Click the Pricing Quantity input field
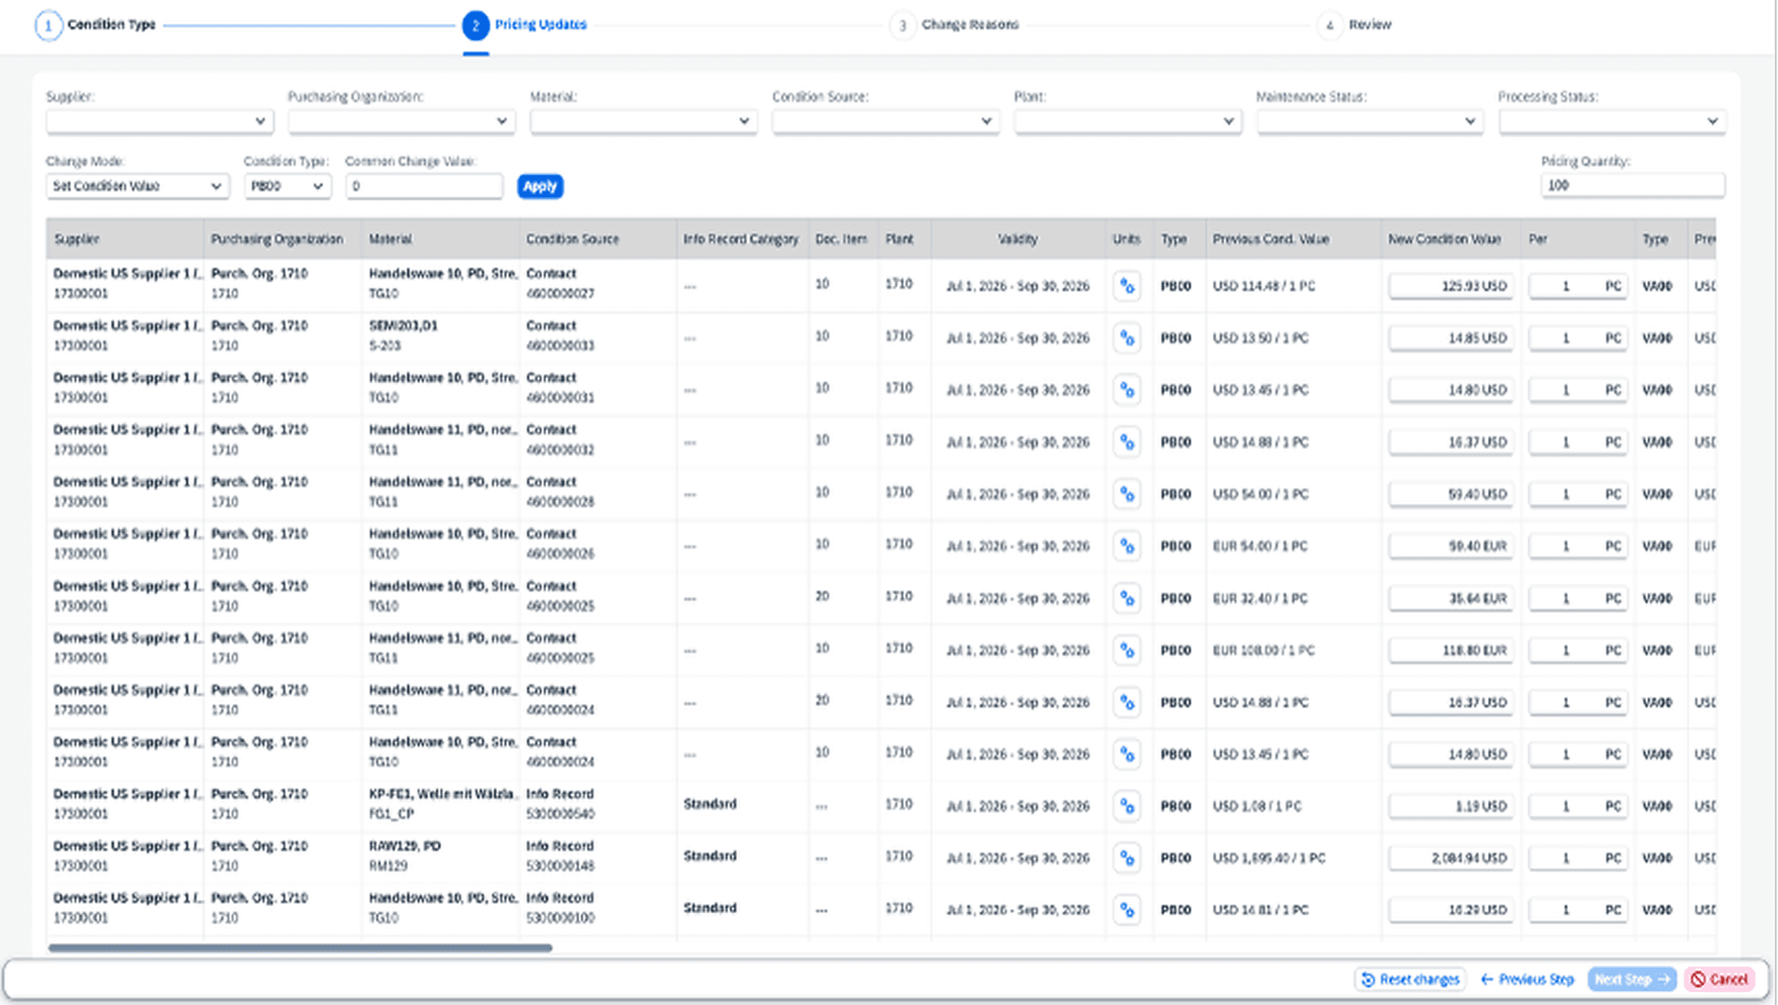Viewport: 1778px width, 1005px height. (1632, 185)
